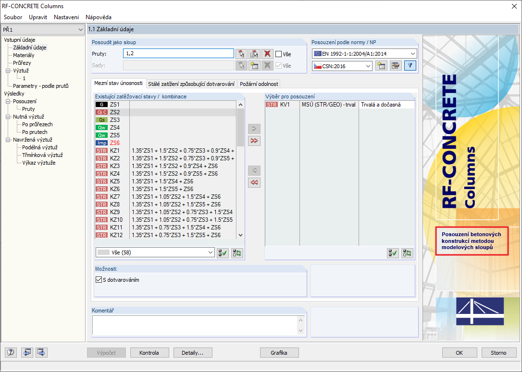
Task: Select the KZ9 combination row
Action: point(165,212)
